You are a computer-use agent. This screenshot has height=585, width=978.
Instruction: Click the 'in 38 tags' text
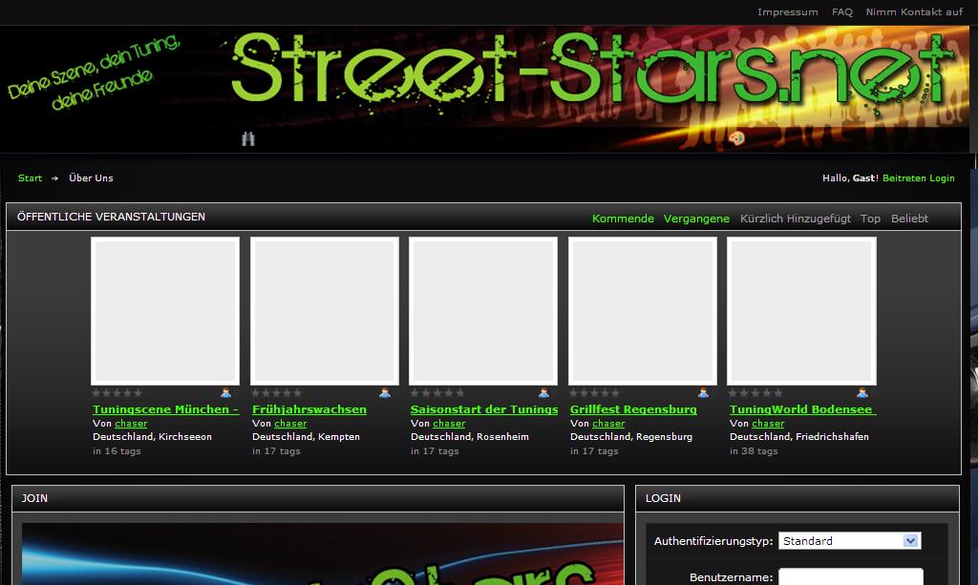pyautogui.click(x=754, y=451)
